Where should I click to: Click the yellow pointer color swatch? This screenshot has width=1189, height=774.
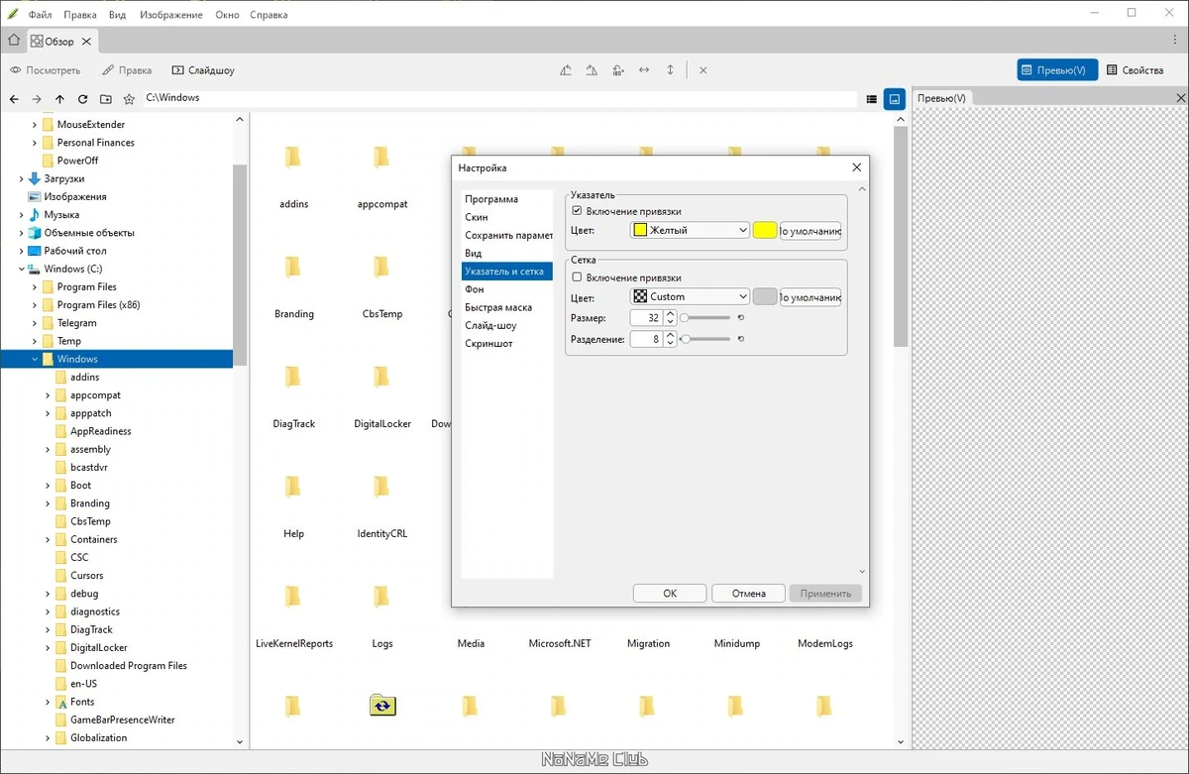pyautogui.click(x=765, y=230)
